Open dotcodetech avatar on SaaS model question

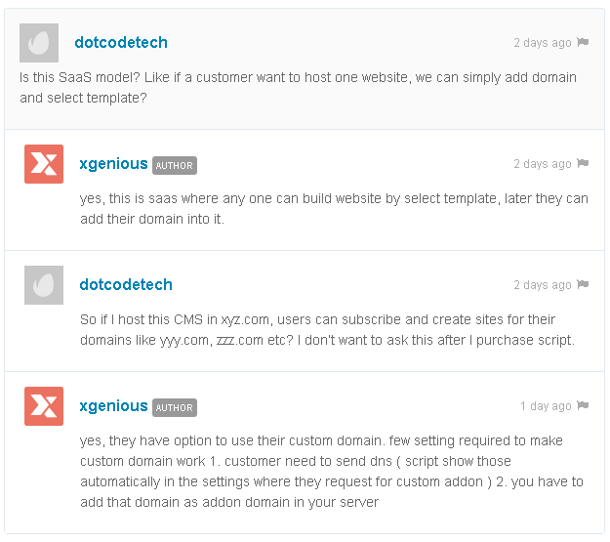(39, 43)
